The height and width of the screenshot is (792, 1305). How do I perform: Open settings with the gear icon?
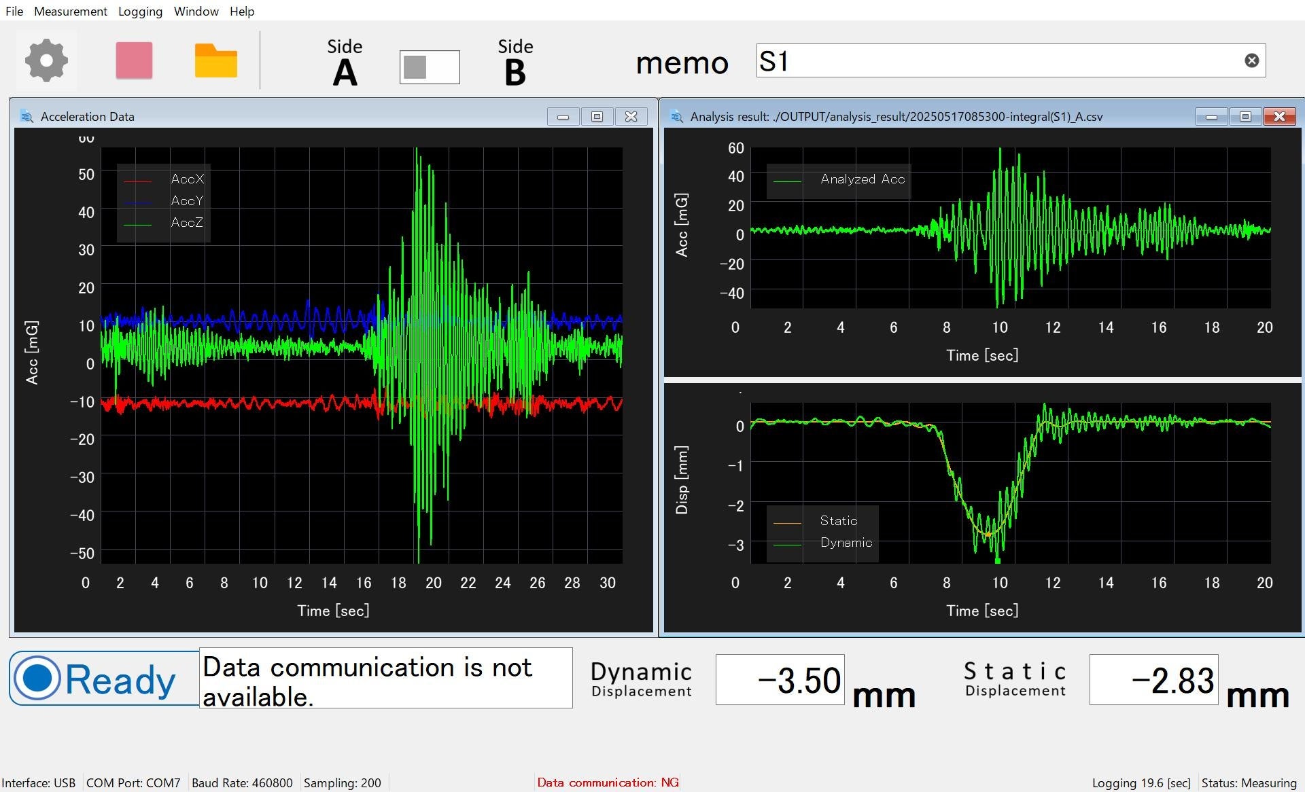46,60
